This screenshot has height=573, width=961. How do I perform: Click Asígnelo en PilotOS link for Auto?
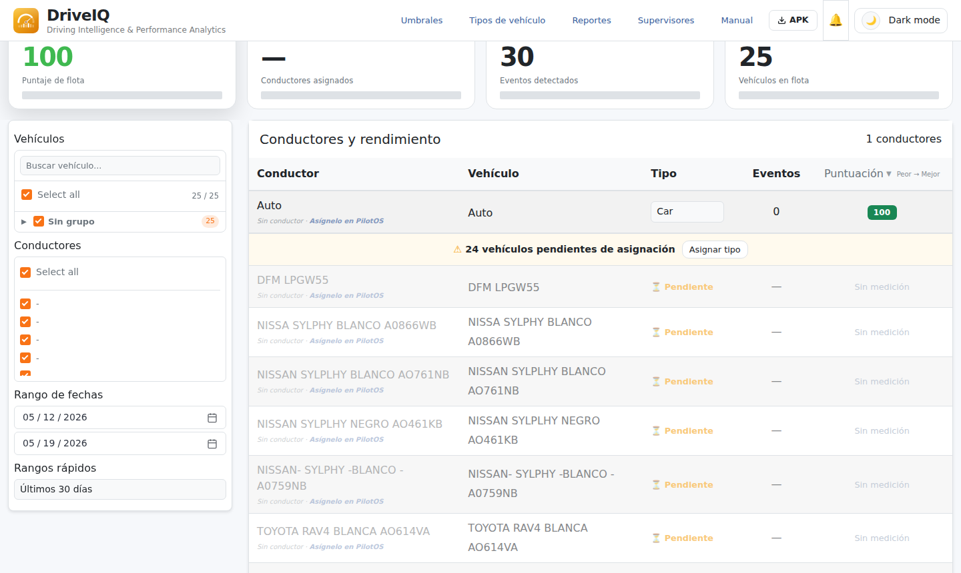click(x=346, y=221)
